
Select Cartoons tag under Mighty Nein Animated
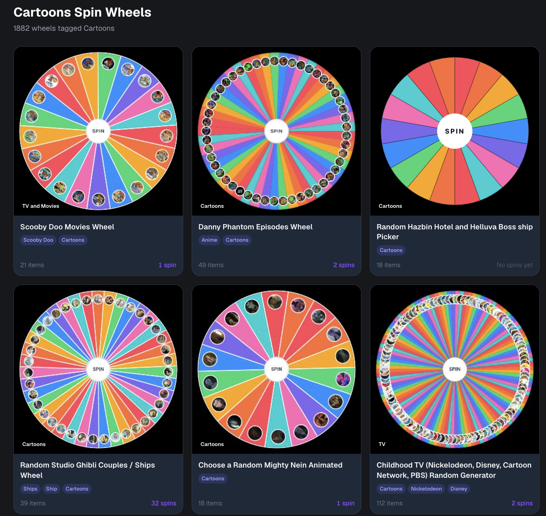(213, 479)
